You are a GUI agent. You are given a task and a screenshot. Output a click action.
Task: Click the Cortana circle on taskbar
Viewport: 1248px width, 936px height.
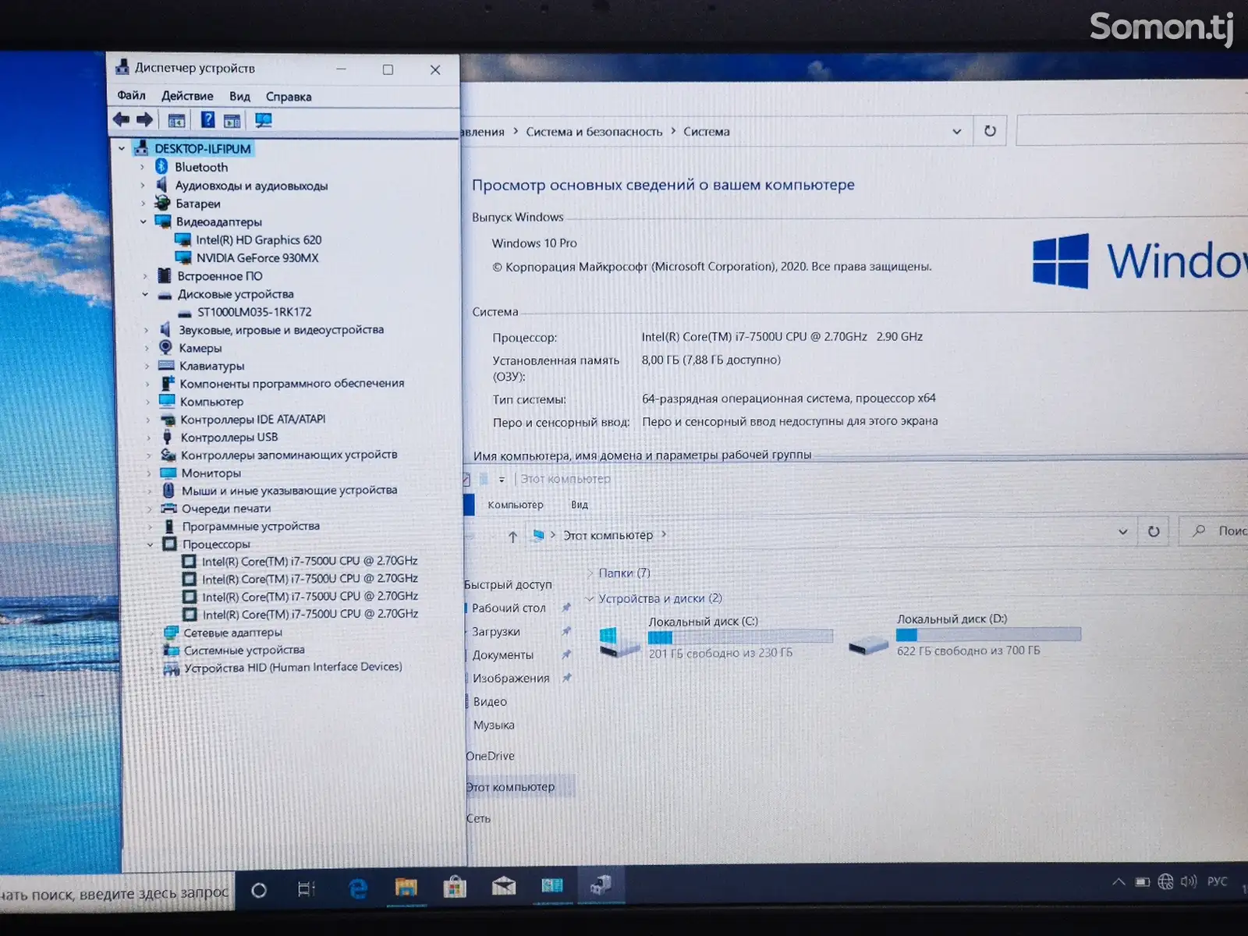[259, 889]
